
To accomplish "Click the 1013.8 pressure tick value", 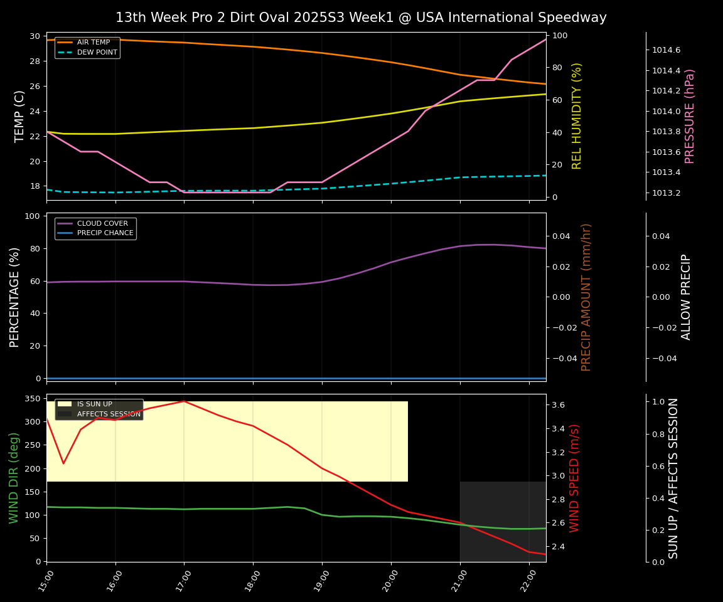I will coord(667,132).
